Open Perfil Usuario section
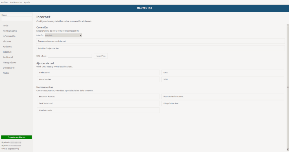 [x=10, y=31]
